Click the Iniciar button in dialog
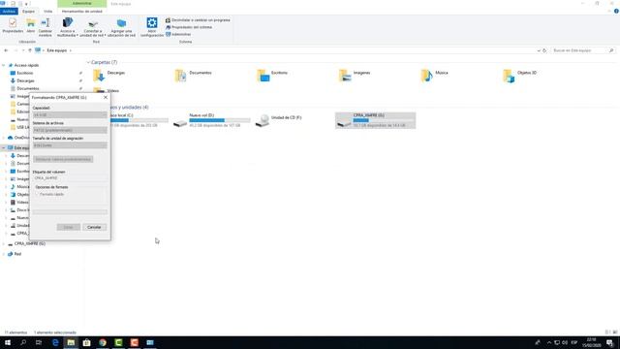 pos(69,227)
